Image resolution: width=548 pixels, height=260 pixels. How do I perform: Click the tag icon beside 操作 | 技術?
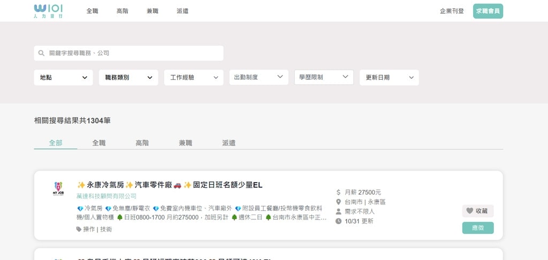point(79,230)
